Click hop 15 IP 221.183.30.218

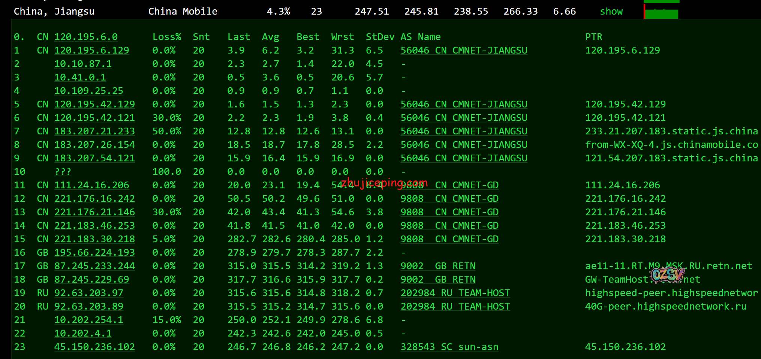(x=94, y=239)
